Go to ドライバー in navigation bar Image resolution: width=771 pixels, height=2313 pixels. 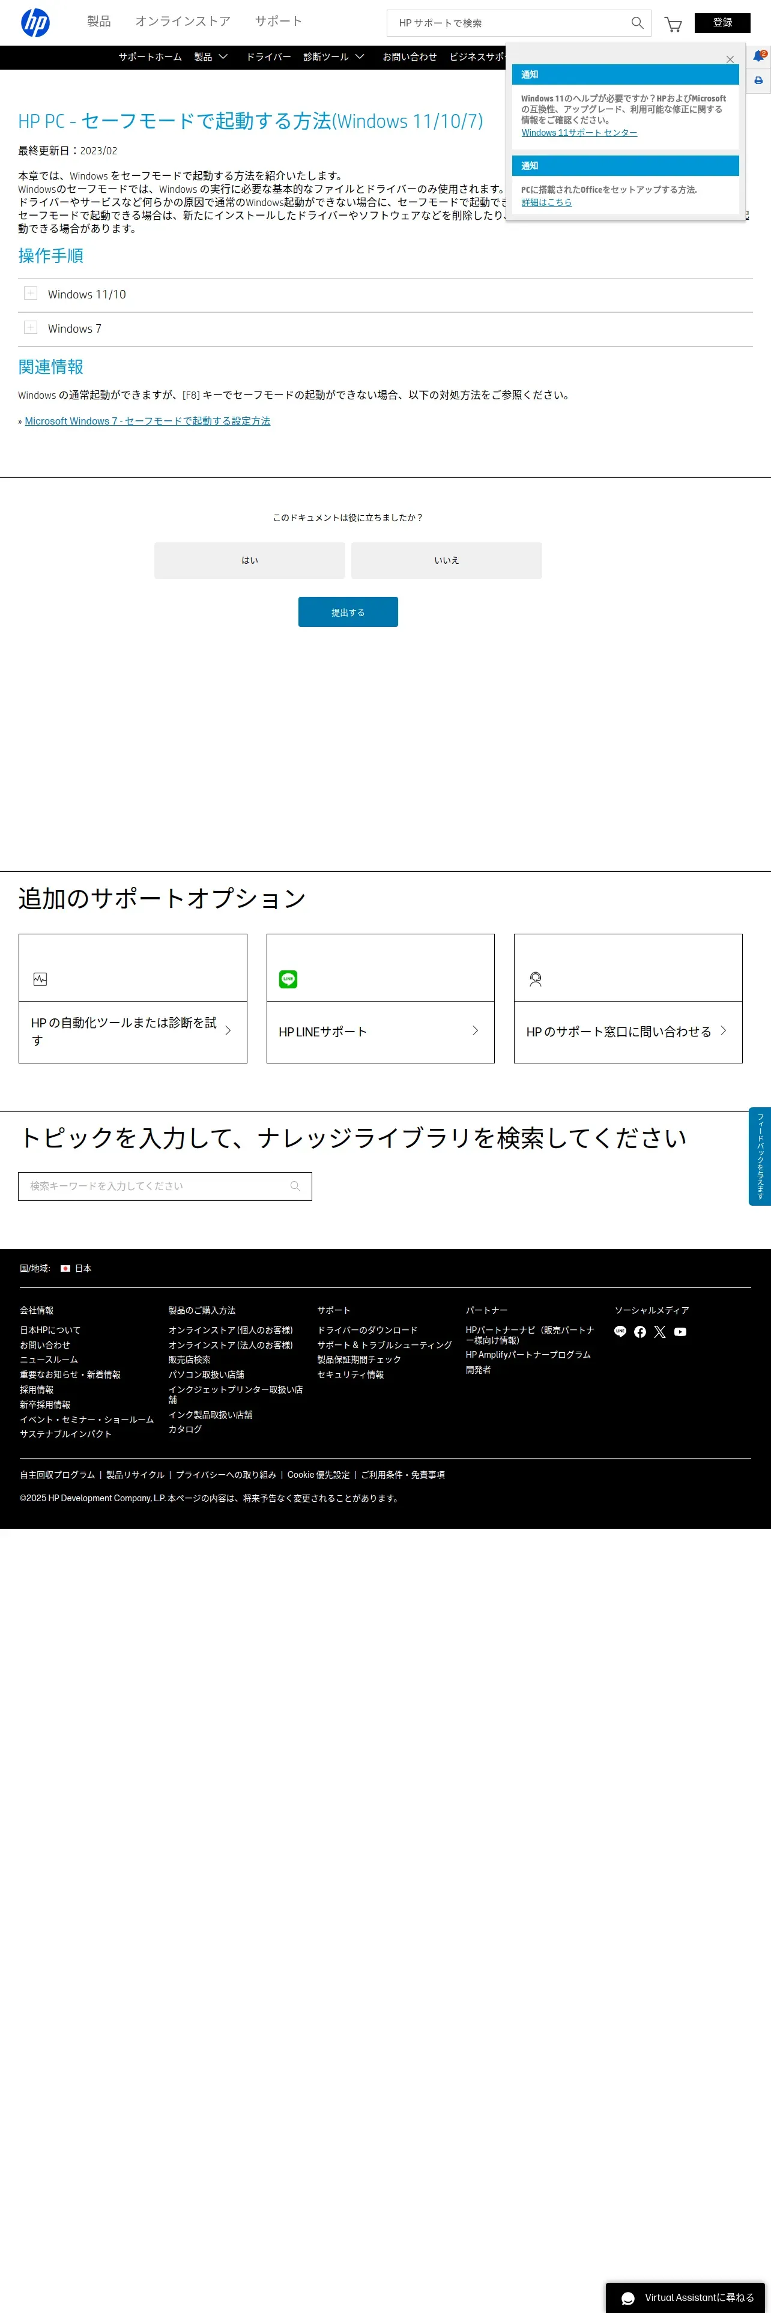click(268, 56)
